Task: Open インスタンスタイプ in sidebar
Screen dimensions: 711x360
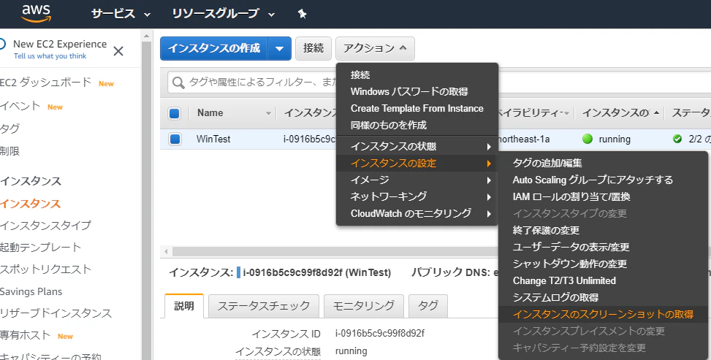Action: point(45,226)
